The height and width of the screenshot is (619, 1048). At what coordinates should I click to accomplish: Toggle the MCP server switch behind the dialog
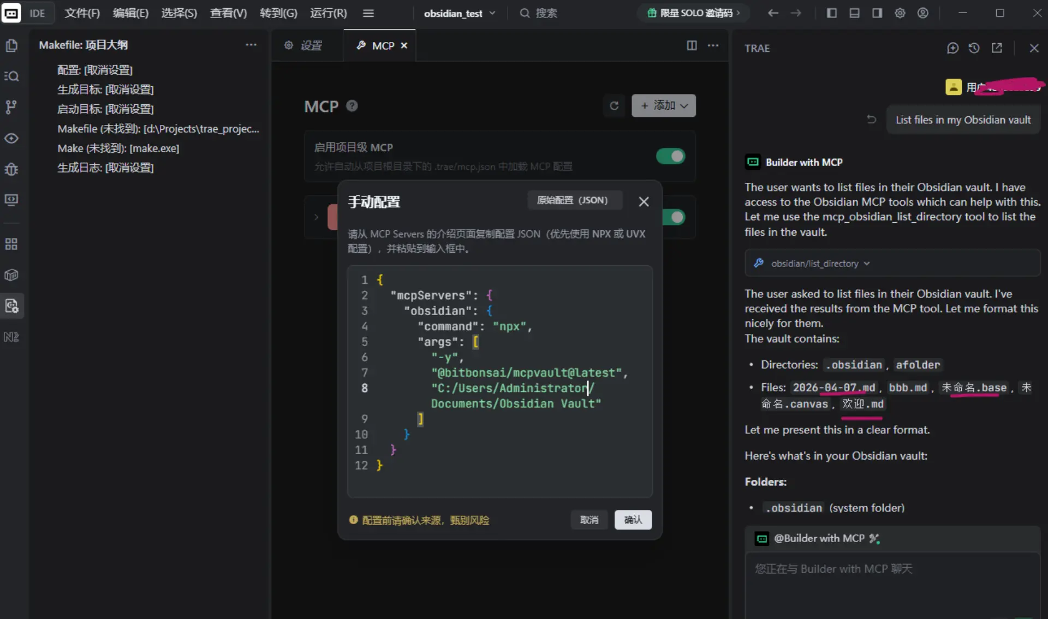click(x=674, y=217)
